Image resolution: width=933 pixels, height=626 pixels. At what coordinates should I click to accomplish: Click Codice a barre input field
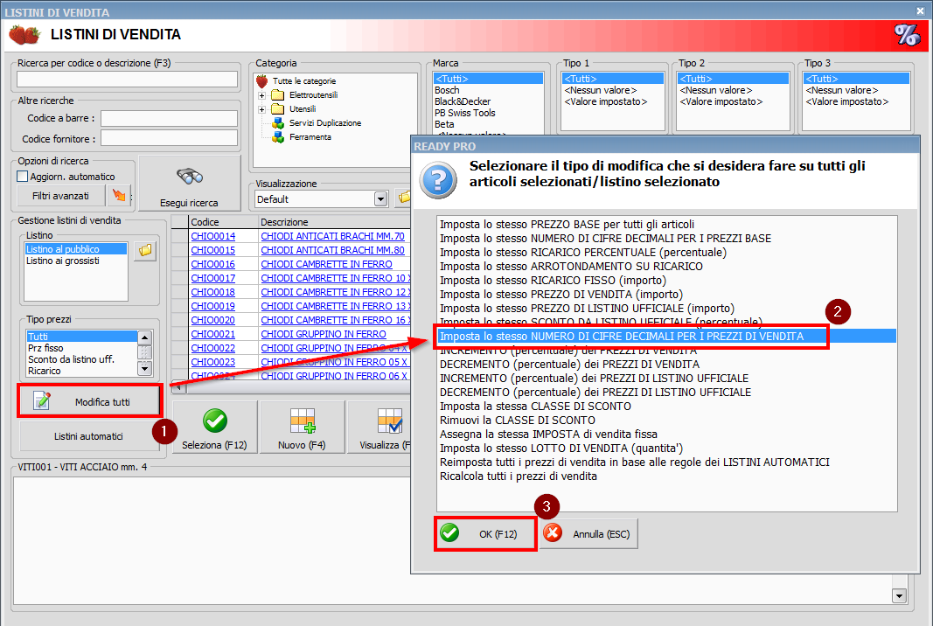(169, 118)
